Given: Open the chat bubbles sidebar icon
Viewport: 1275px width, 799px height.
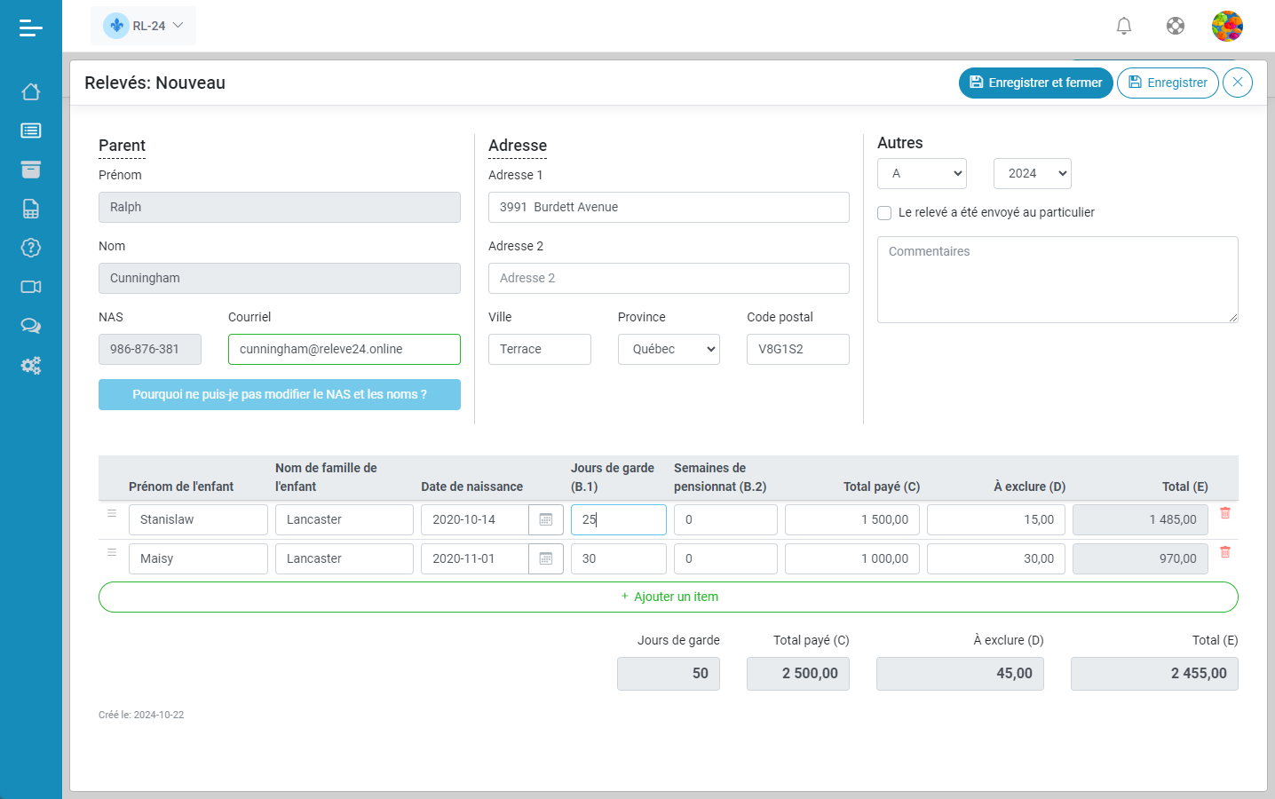Looking at the screenshot, I should pyautogui.click(x=31, y=326).
